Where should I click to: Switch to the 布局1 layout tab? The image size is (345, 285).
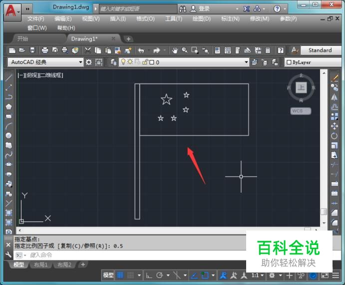(41, 264)
